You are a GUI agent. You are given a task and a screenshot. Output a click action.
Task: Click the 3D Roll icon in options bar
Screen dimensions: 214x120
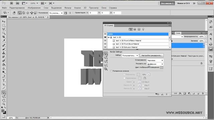(x=24, y=13)
